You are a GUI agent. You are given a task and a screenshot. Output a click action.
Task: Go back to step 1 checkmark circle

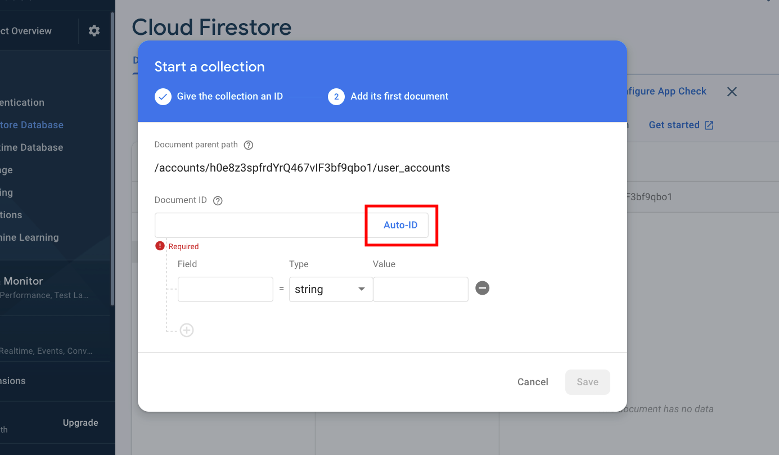[163, 97]
